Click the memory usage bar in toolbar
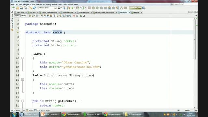Screen dimensions: 208x117 pyautogui.click(x=135, y=8)
